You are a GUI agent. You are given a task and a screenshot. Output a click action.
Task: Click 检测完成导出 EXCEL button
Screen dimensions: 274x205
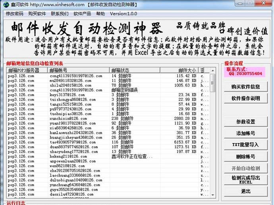pyautogui.click(x=246, y=180)
